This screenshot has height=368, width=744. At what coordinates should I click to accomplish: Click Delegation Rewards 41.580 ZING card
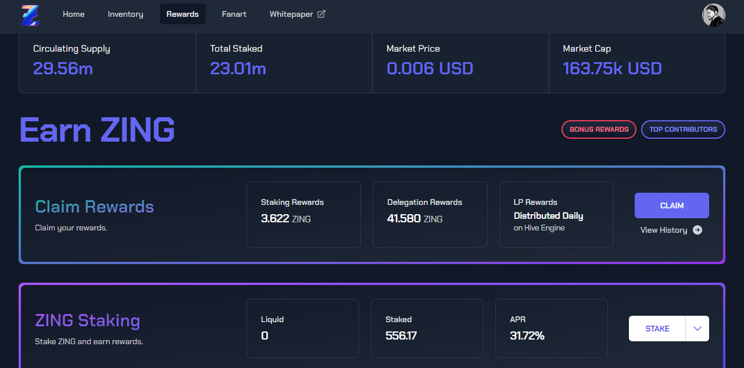(x=430, y=215)
